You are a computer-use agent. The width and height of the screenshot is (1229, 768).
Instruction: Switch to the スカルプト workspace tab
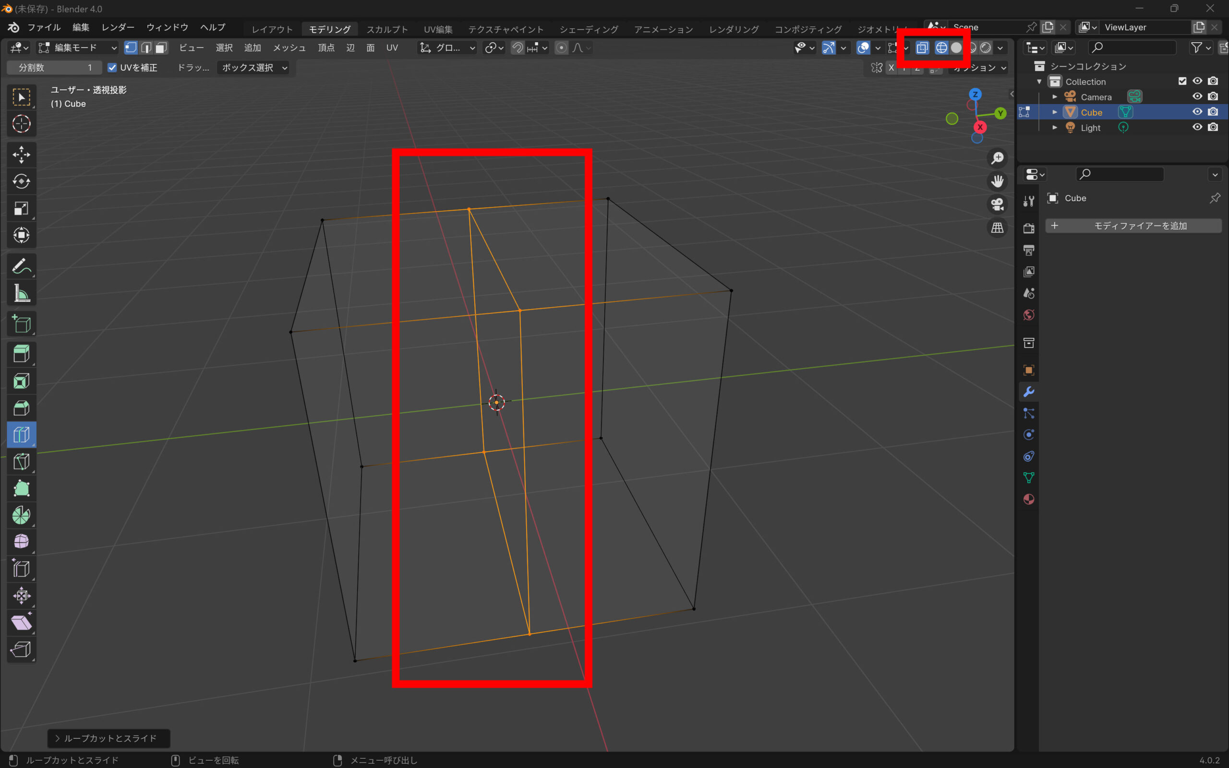pyautogui.click(x=387, y=29)
